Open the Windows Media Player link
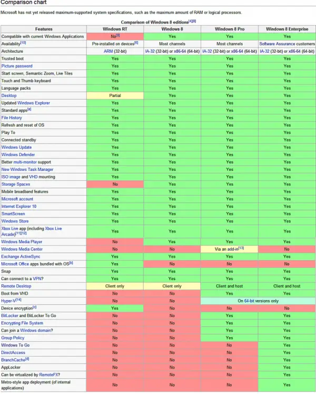 22,242
